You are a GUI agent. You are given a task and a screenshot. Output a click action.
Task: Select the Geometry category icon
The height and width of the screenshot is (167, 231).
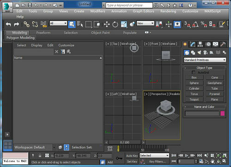point(187,53)
